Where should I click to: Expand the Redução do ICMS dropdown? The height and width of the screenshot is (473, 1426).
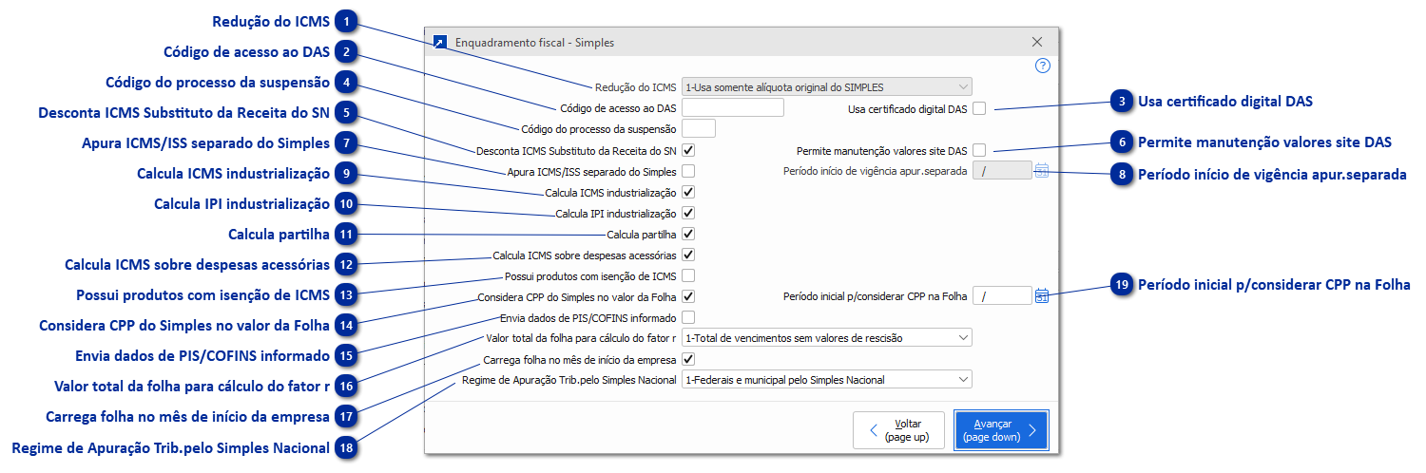(x=826, y=86)
